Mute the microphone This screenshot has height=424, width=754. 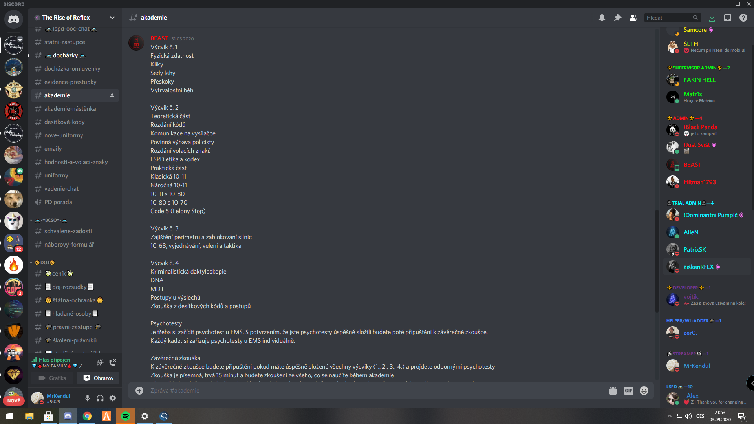point(88,398)
